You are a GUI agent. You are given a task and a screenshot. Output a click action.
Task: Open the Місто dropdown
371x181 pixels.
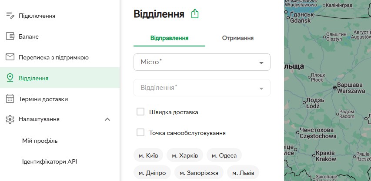(x=202, y=62)
